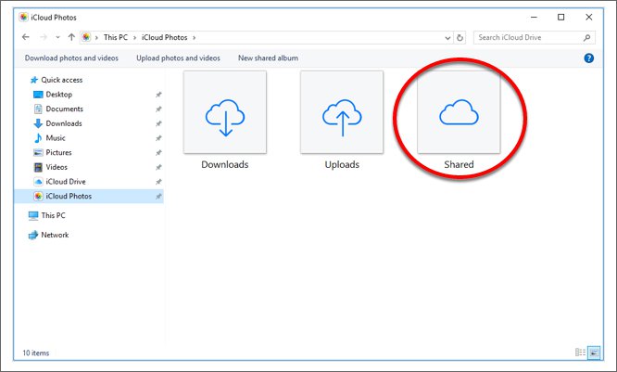Click the title bar iCloud Photos icon
The image size is (617, 372).
click(x=23, y=18)
